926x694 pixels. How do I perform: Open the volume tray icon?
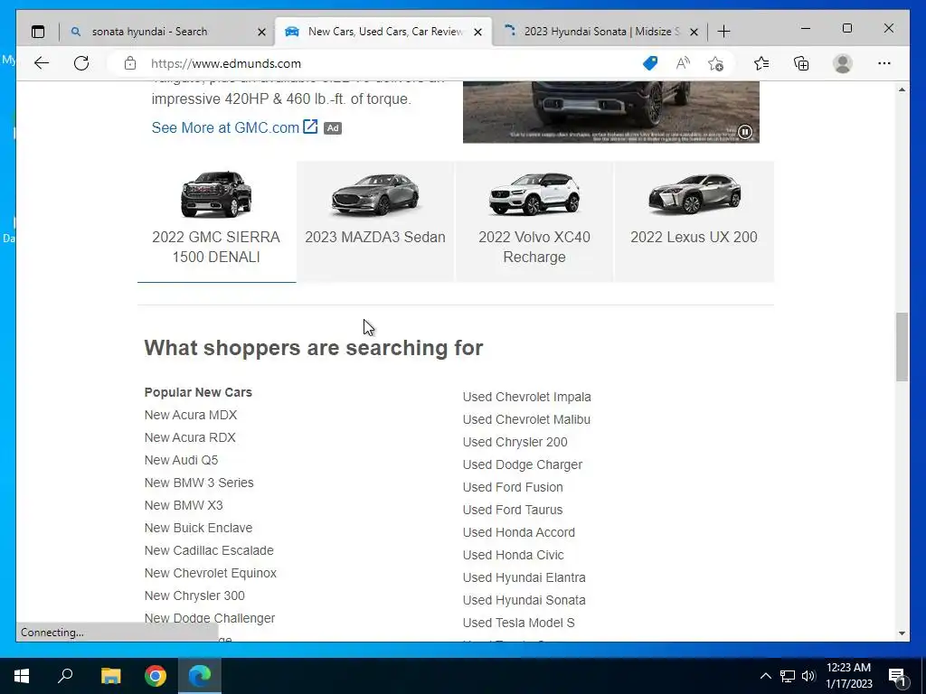808,676
